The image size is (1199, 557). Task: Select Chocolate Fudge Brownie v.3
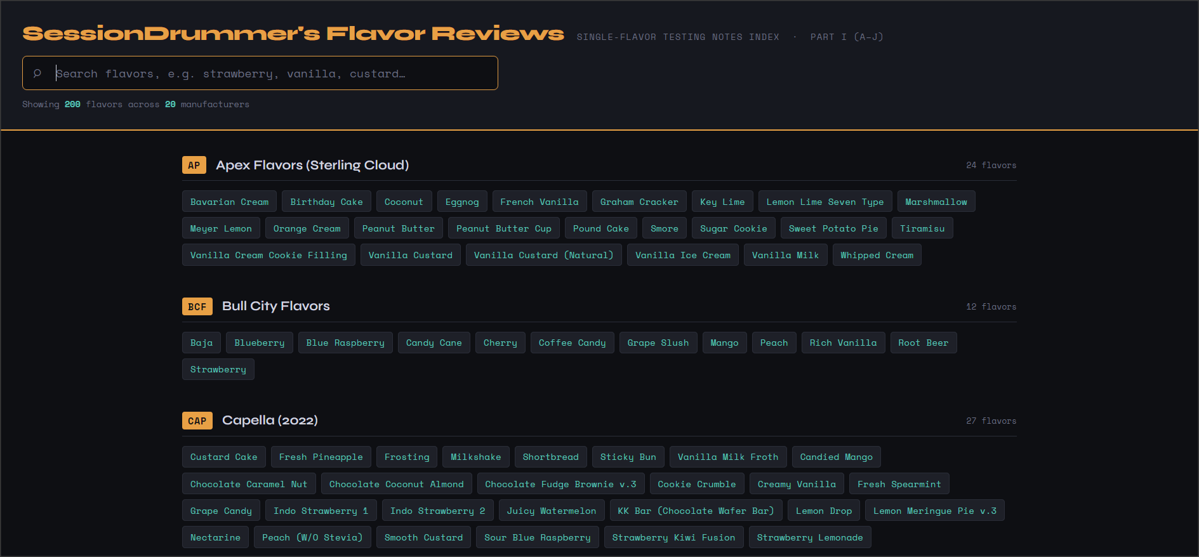click(x=560, y=484)
